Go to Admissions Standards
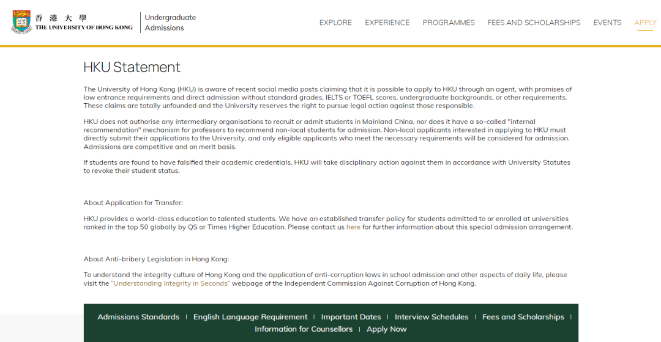This screenshot has width=661, height=342. point(138,317)
